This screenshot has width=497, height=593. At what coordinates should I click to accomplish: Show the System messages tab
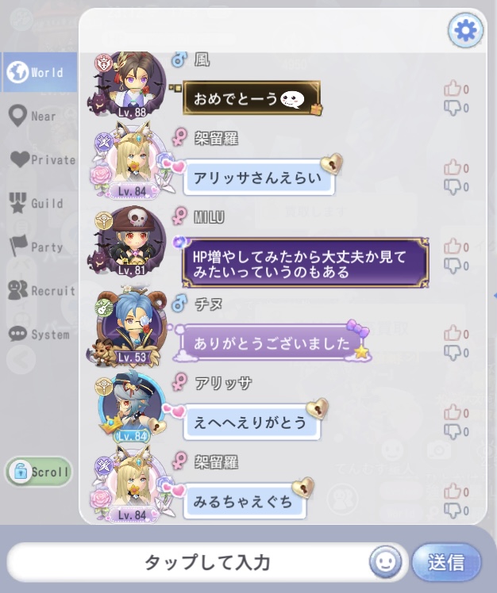coord(40,335)
